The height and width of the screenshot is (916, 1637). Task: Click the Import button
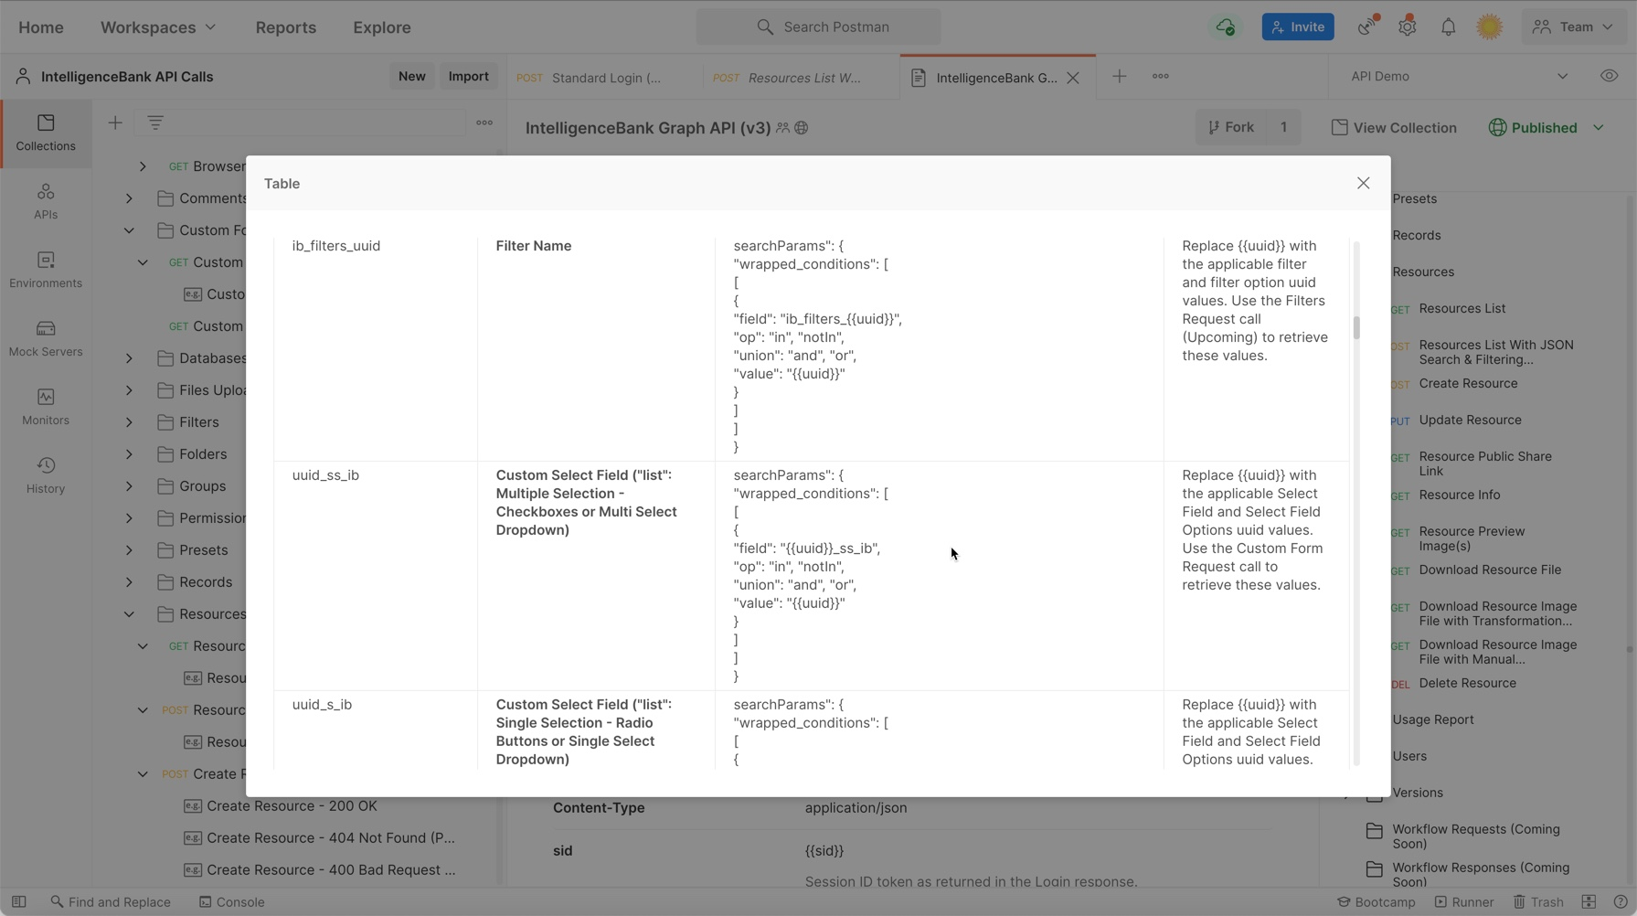469,77
